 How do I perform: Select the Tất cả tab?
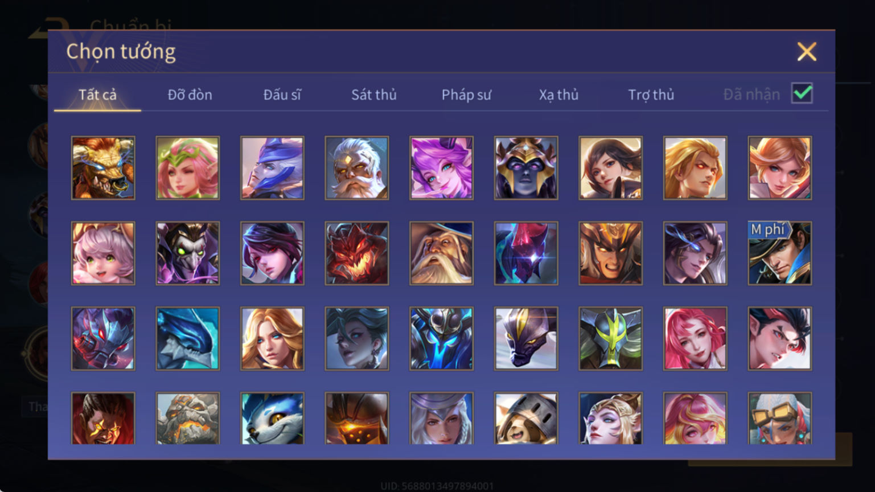point(97,95)
